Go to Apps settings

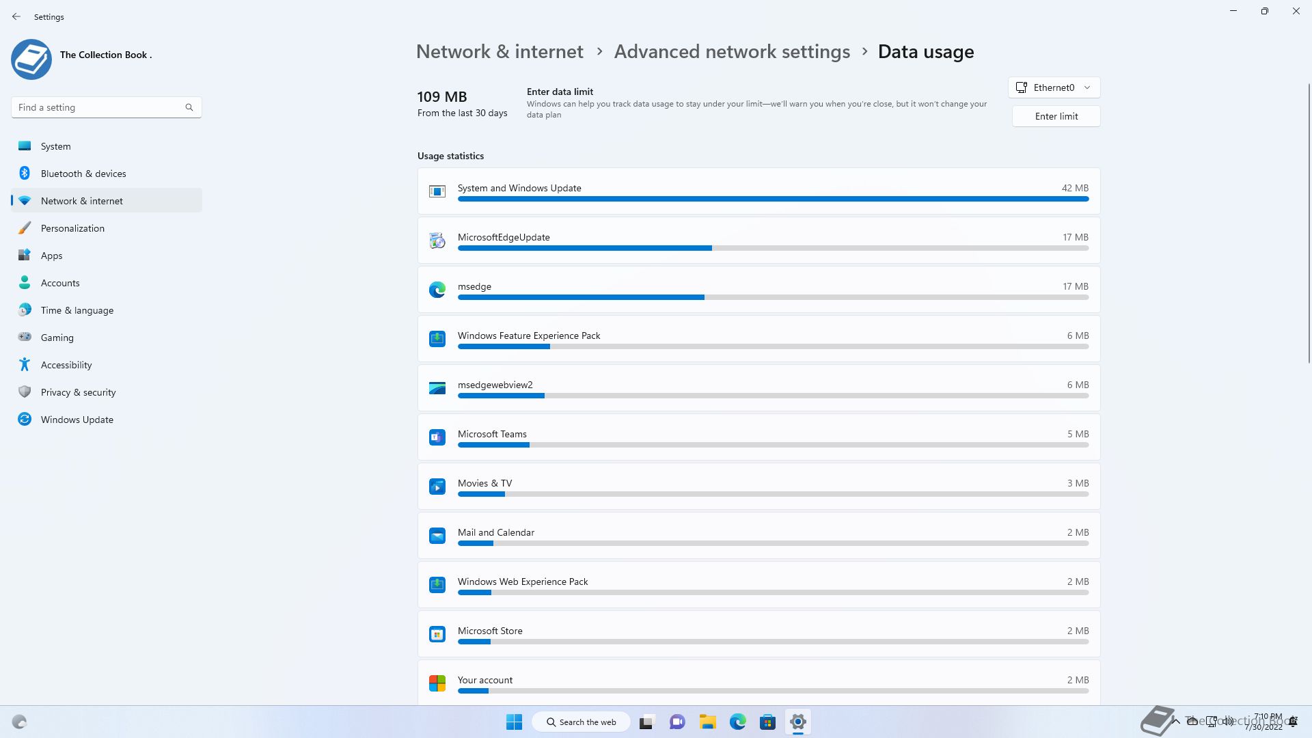click(107, 256)
